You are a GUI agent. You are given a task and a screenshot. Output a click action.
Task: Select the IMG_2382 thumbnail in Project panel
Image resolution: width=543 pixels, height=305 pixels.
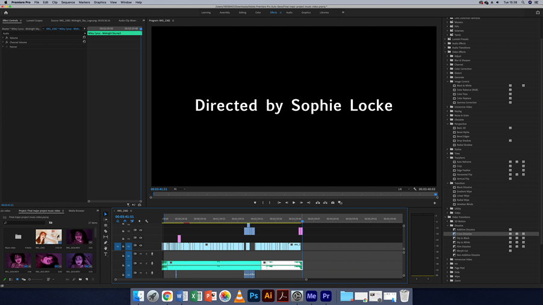pyautogui.click(x=48, y=236)
